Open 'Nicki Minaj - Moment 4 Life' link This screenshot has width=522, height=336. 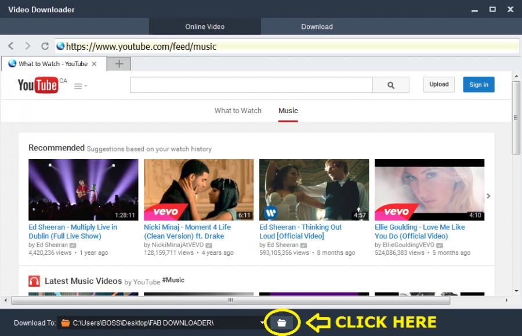[187, 232]
